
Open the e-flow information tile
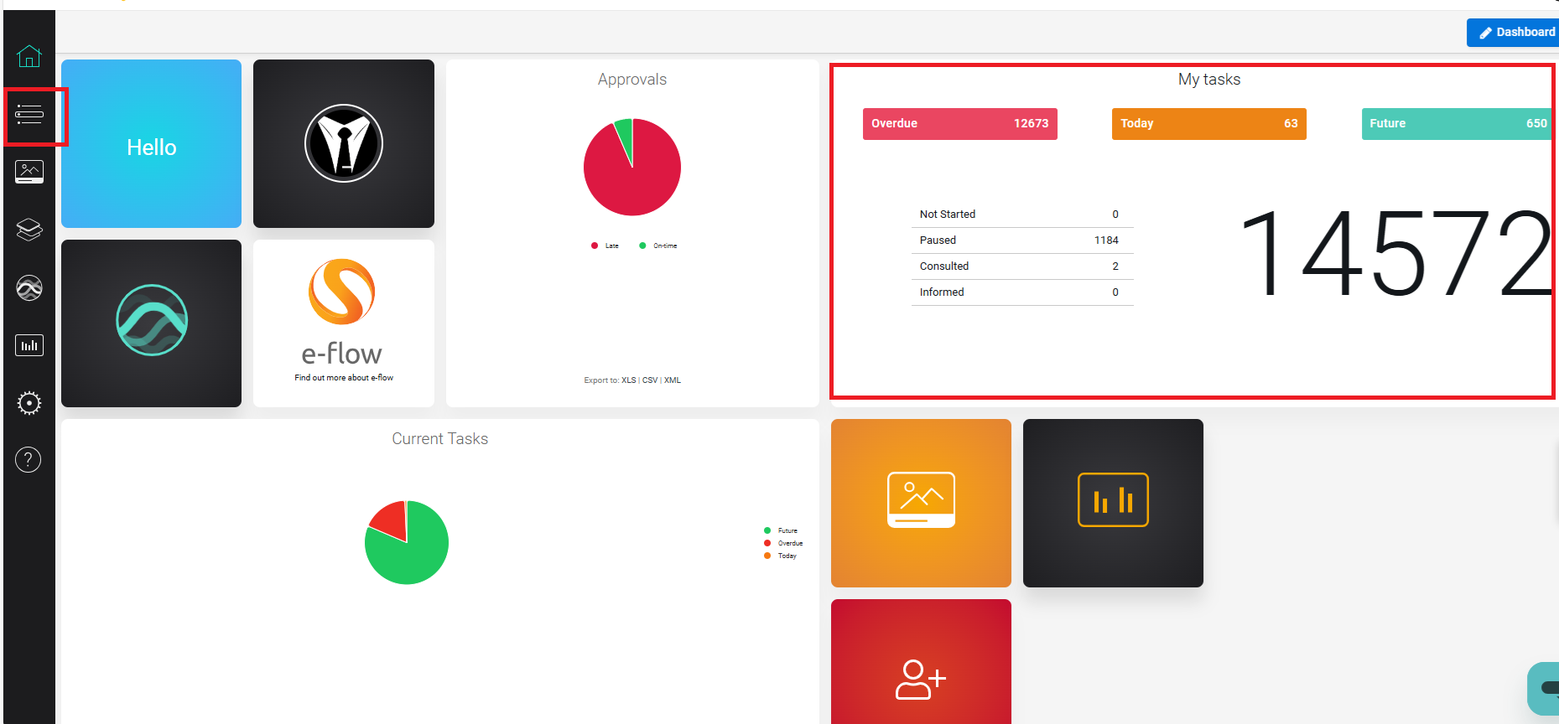(344, 323)
